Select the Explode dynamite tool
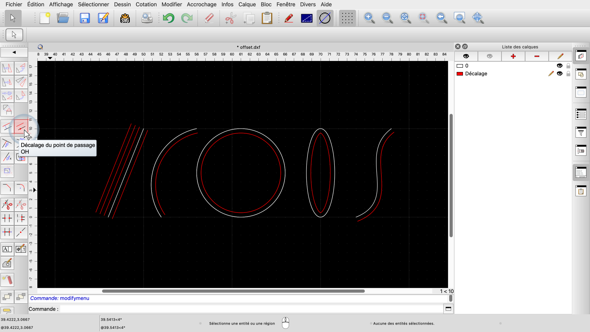The height and width of the screenshot is (332, 590). [7, 280]
